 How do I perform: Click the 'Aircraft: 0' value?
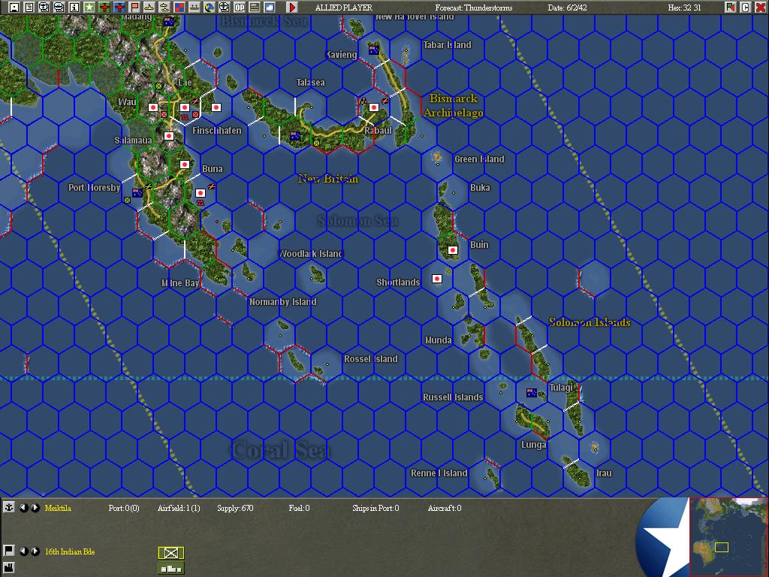[x=445, y=508]
